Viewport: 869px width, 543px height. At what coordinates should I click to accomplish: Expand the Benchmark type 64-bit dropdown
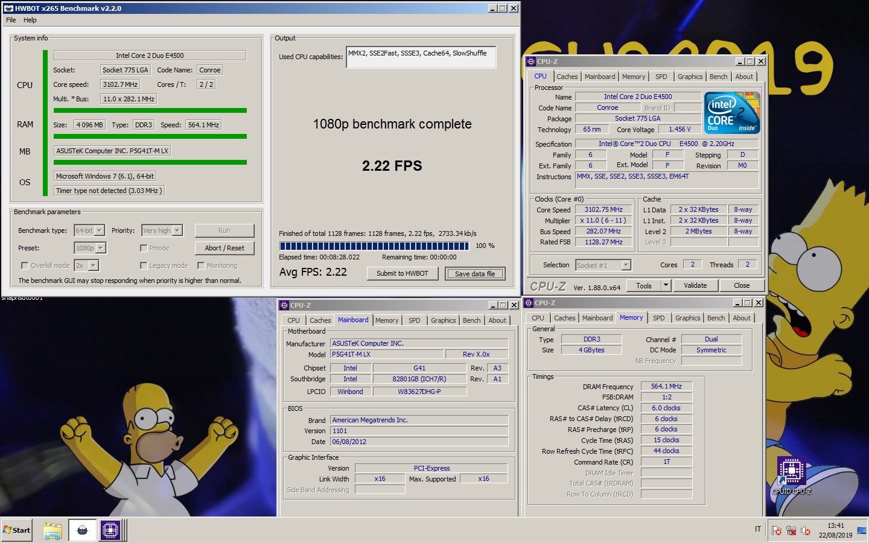[x=100, y=230]
